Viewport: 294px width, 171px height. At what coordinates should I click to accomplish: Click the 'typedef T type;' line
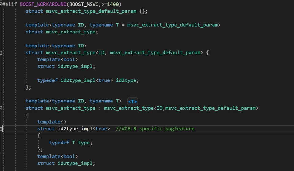click(x=70, y=143)
